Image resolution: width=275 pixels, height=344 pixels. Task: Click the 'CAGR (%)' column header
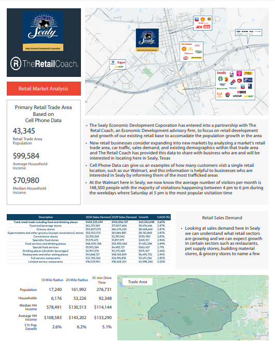coord(163,217)
